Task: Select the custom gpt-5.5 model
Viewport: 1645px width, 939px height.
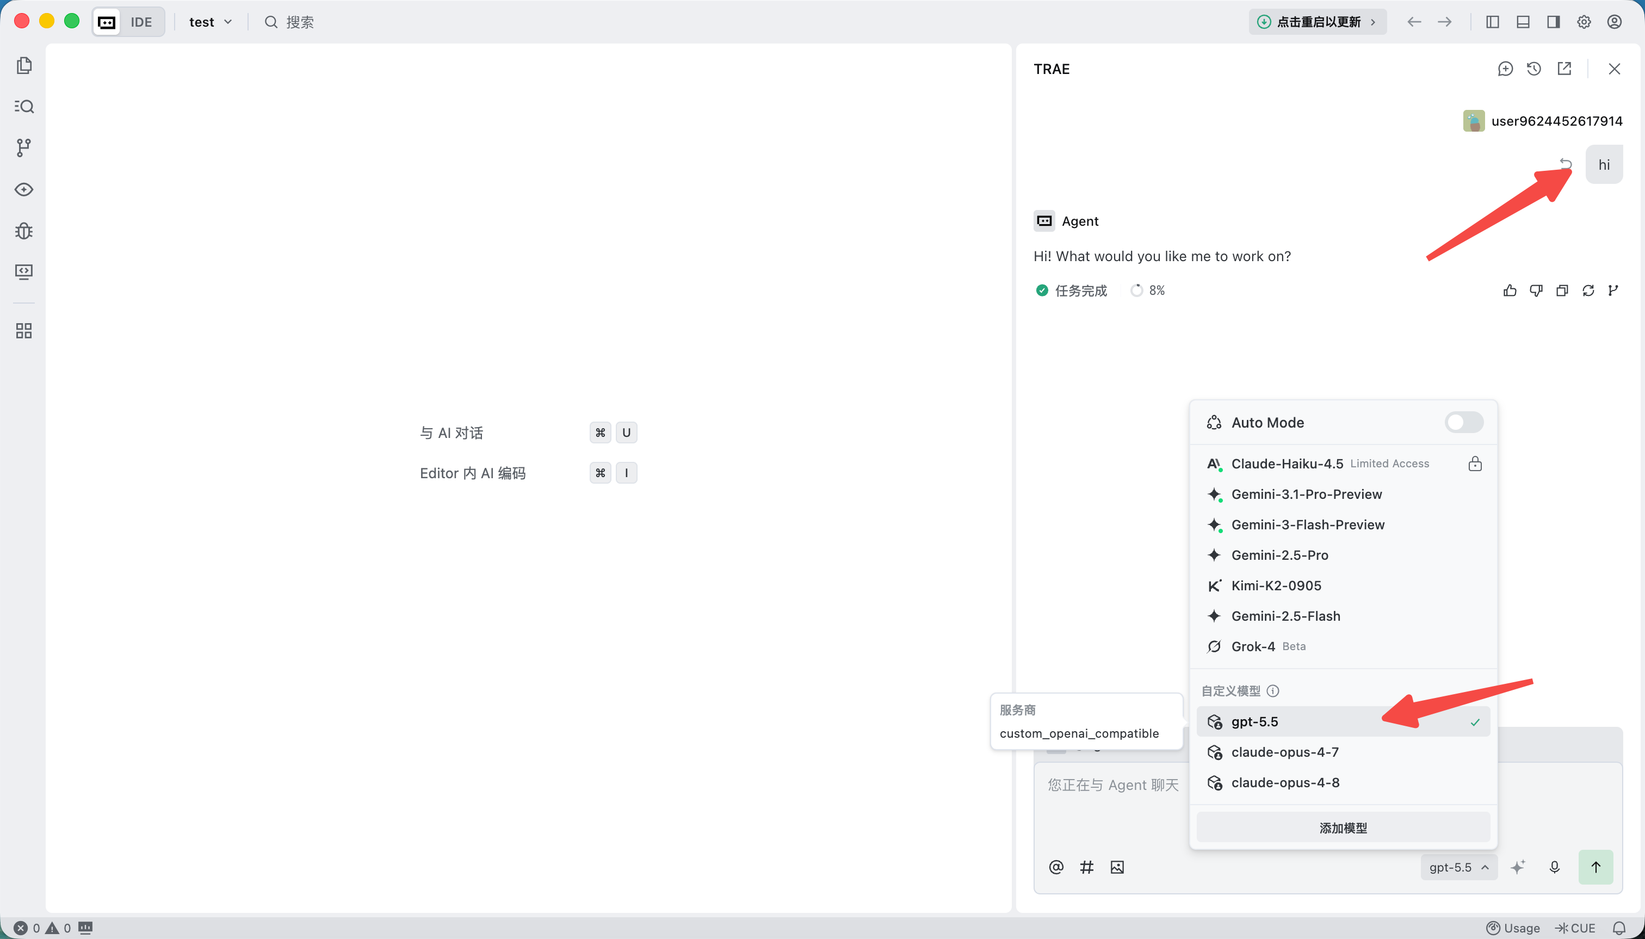Action: click(1344, 722)
